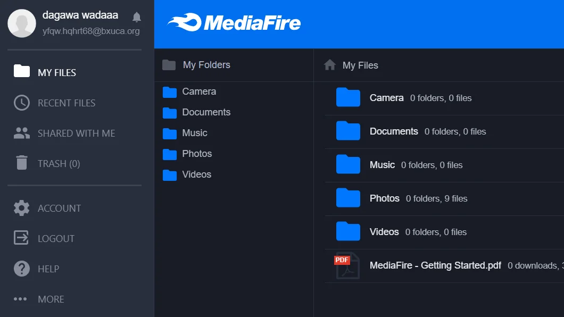Click username dagawa wadaaa
This screenshot has height=317, width=564.
(80, 15)
